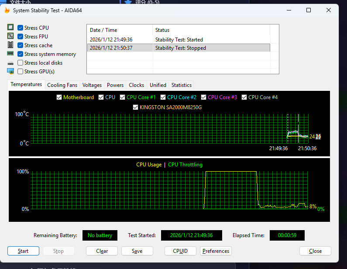This screenshot has height=269, width=347.
Task: Click the Status column header
Action: tap(211, 30)
